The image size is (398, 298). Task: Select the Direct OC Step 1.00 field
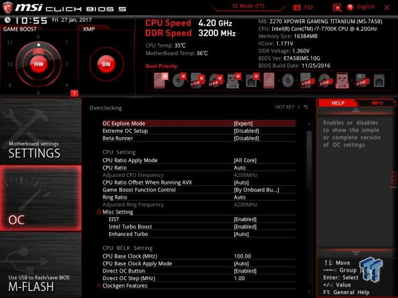(199, 278)
